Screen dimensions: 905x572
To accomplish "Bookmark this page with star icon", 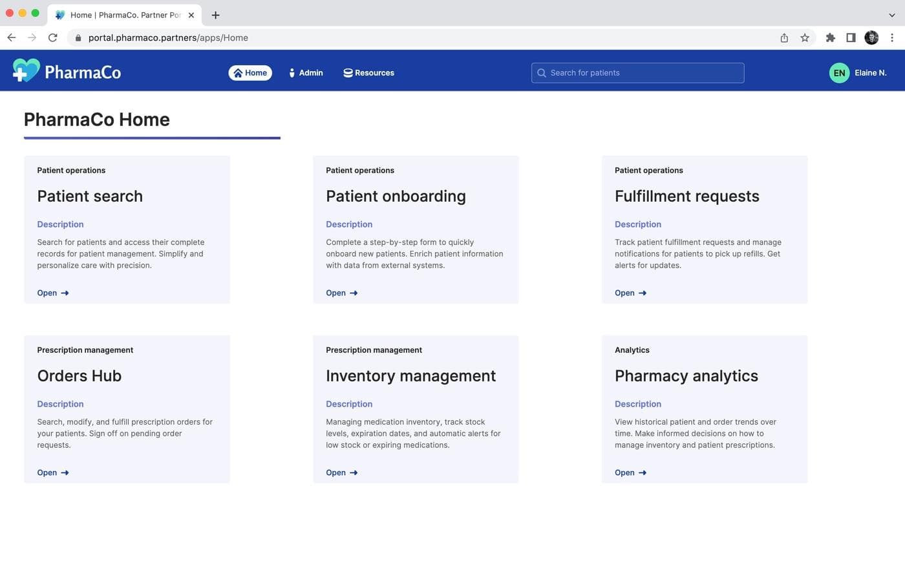I will point(805,38).
